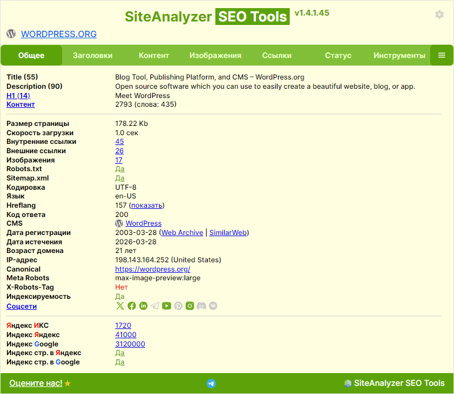Open the Web Archive link

[182, 233]
